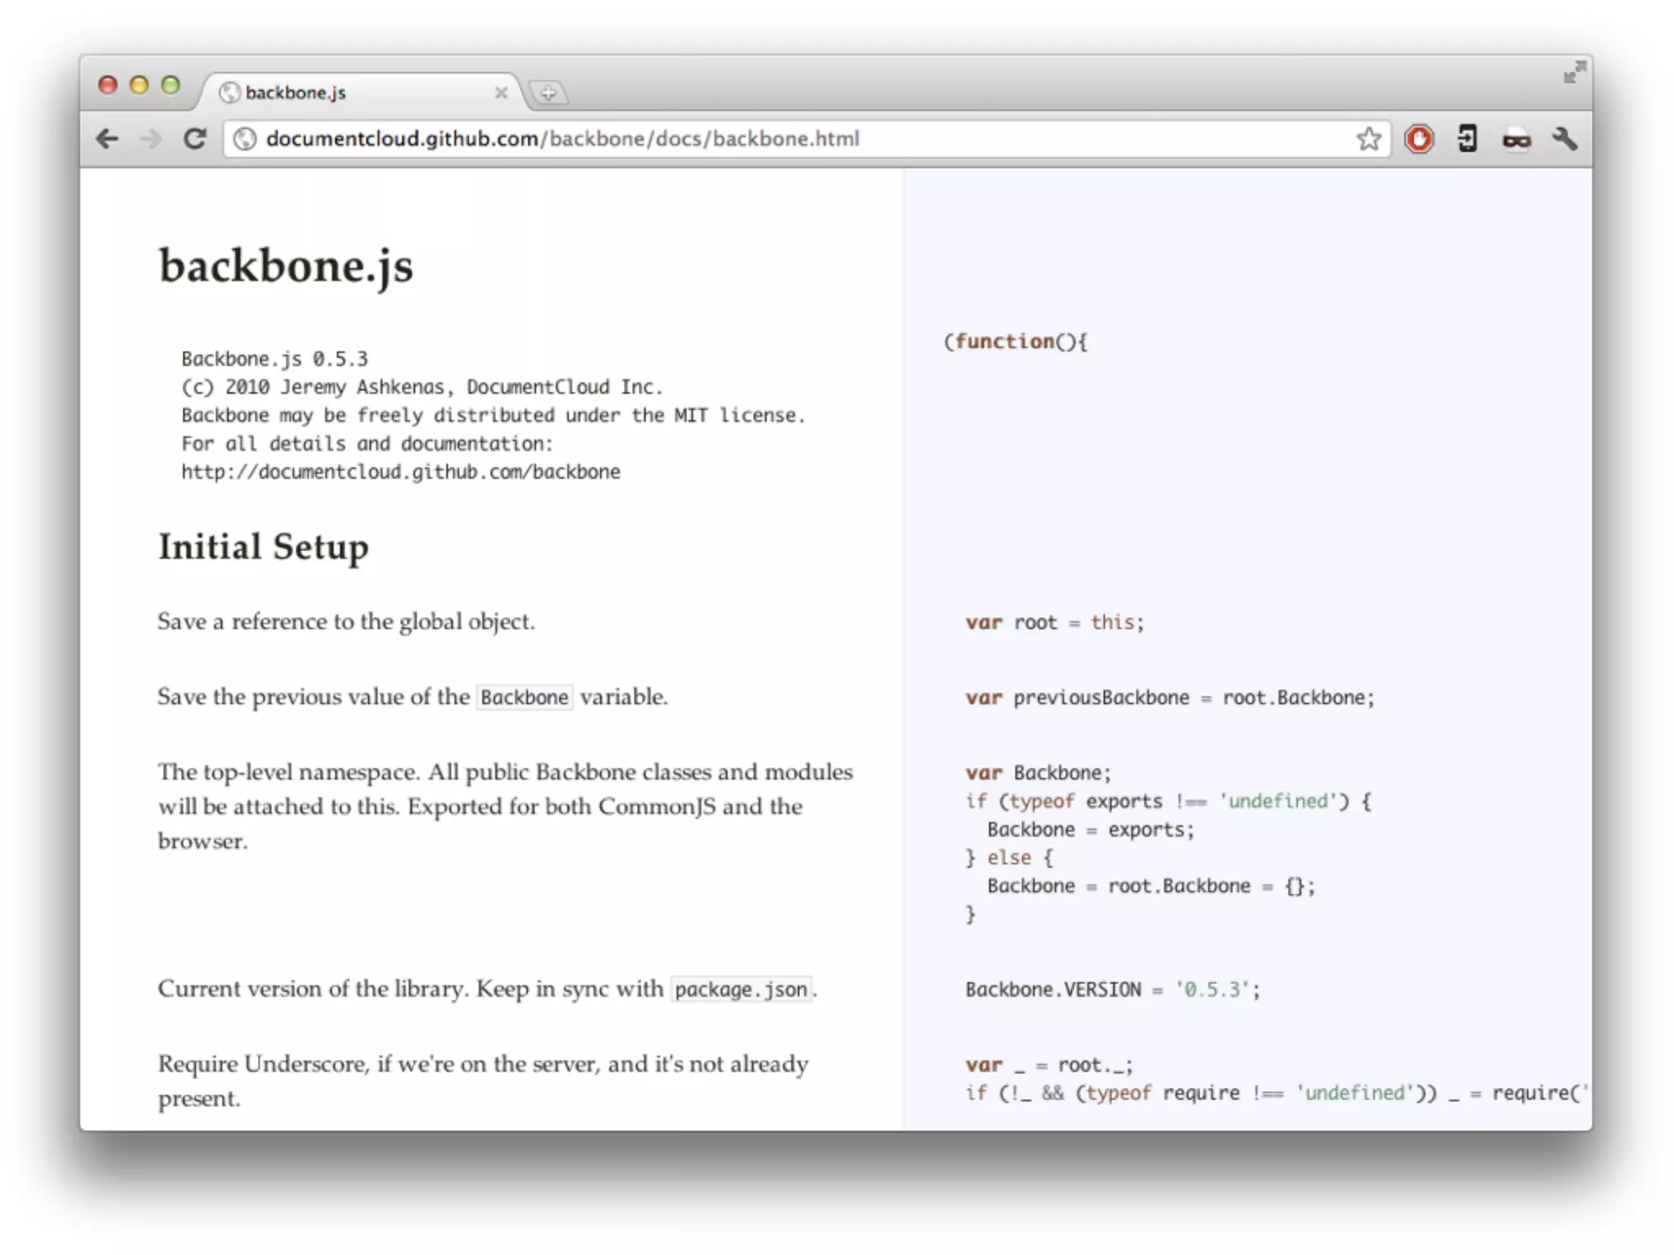Screen dimensions: 1674x1255
Task: Click the MIT license sentence
Action: 494,416
